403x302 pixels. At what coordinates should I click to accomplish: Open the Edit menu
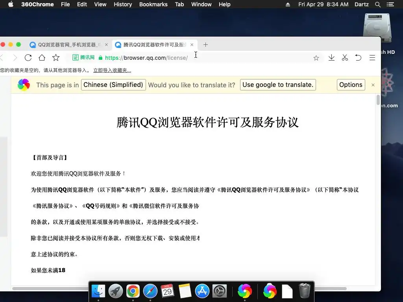(x=82, y=4)
